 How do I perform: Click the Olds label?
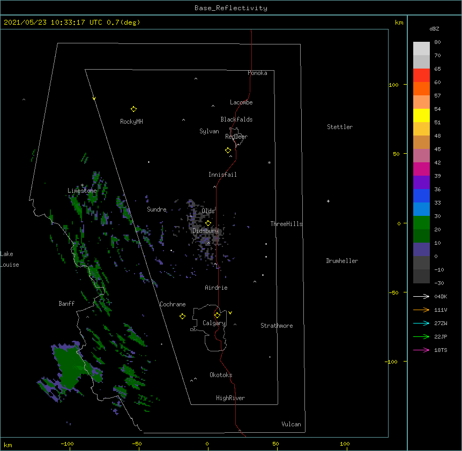(x=208, y=211)
